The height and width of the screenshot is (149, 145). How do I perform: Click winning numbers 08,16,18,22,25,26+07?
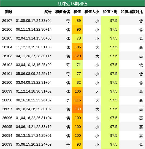34,100
